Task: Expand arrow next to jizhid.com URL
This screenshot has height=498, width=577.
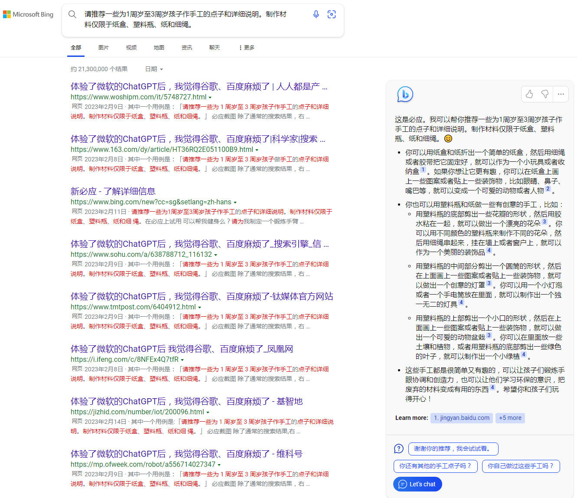Action: coord(208,413)
